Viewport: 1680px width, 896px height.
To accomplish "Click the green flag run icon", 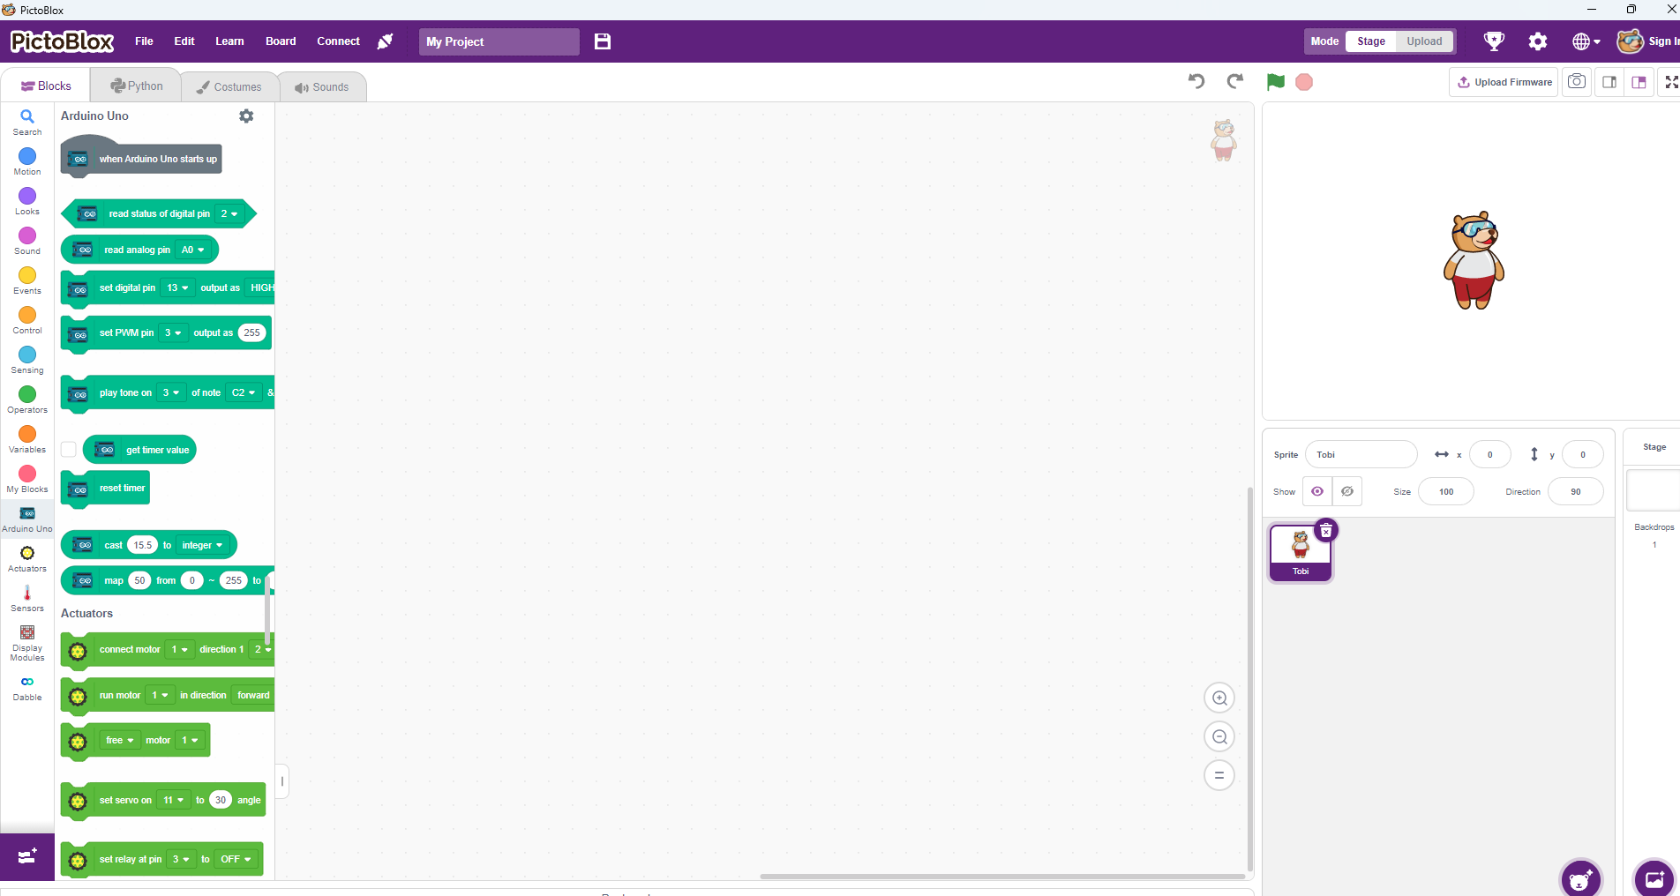I will [x=1275, y=82].
